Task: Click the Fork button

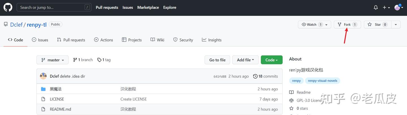Action: (347, 25)
